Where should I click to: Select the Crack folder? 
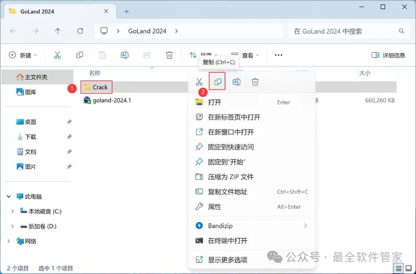[96, 87]
